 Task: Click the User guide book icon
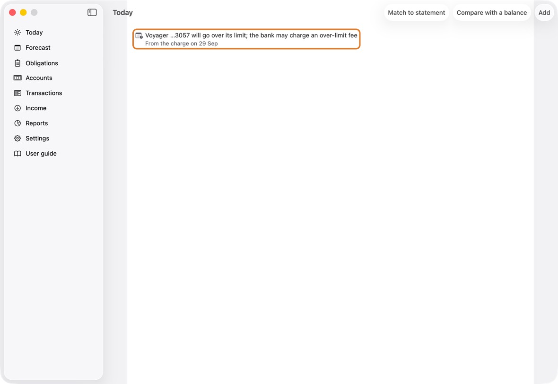17,153
